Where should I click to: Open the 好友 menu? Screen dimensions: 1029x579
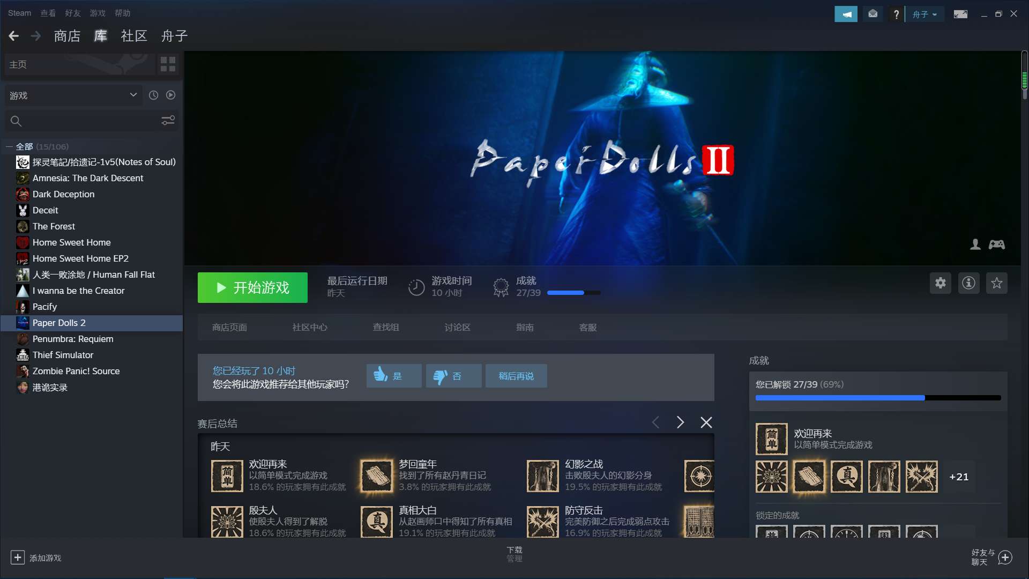[72, 13]
